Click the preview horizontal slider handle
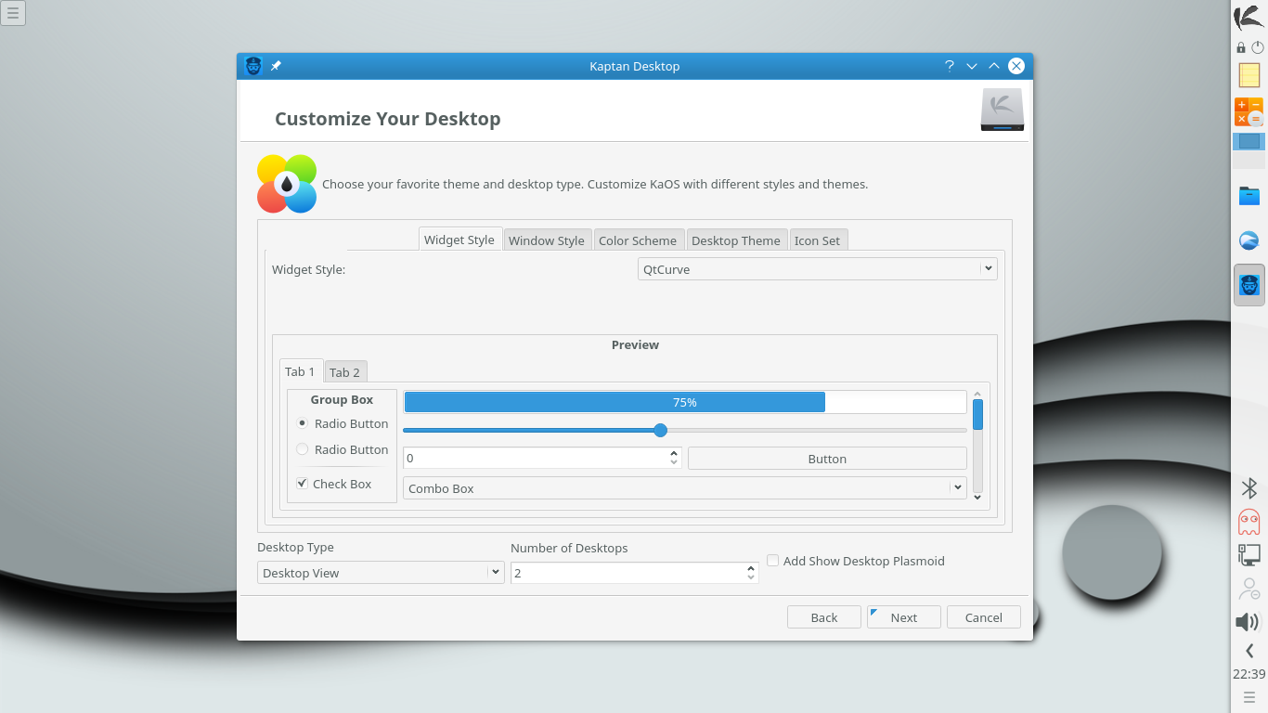This screenshot has height=713, width=1268. point(660,430)
